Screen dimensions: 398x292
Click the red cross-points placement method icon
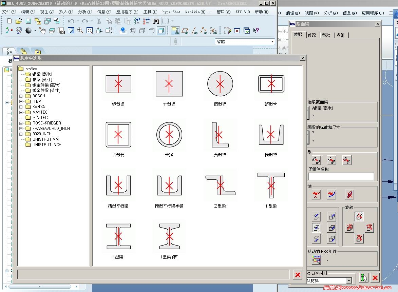coord(316,195)
